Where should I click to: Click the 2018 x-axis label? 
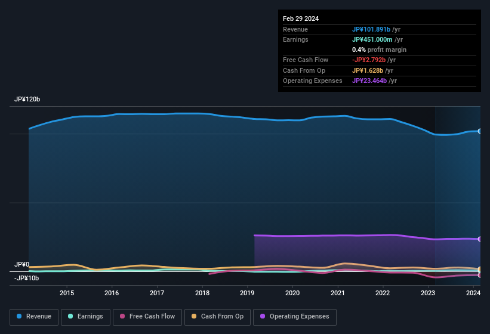[x=202, y=293]
